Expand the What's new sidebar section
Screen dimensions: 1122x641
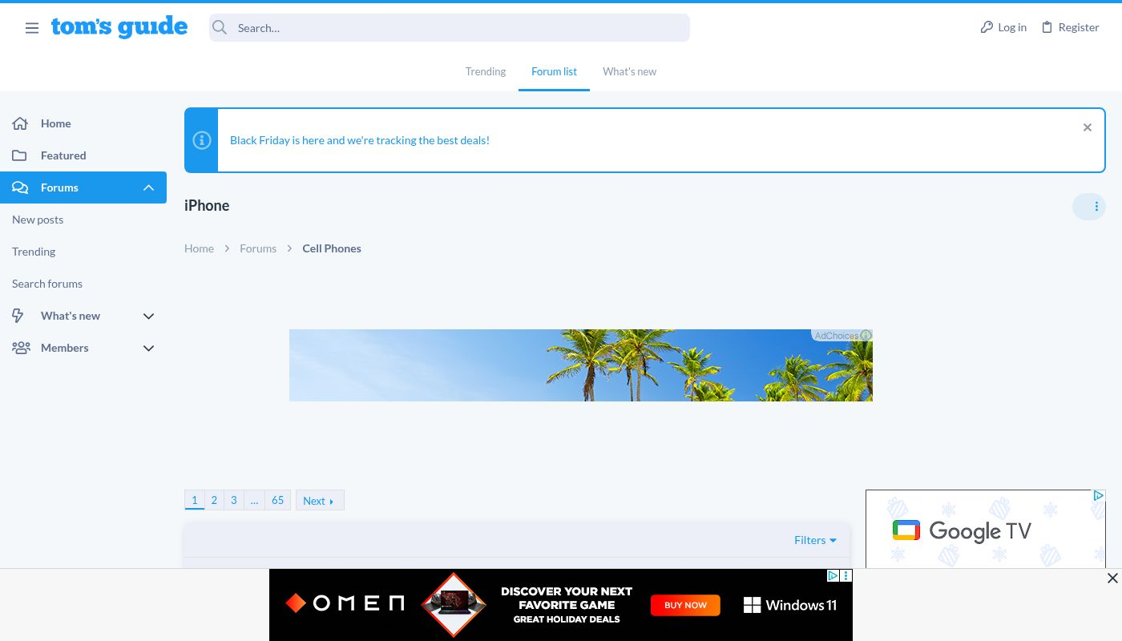click(148, 316)
